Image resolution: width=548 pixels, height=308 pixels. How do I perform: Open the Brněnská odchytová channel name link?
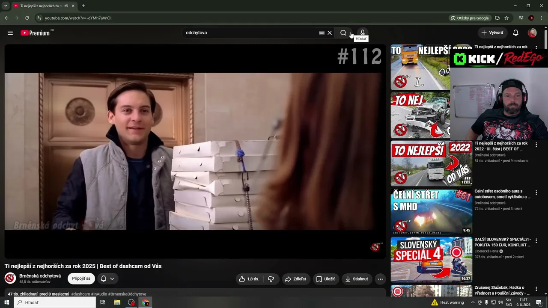tap(40, 276)
